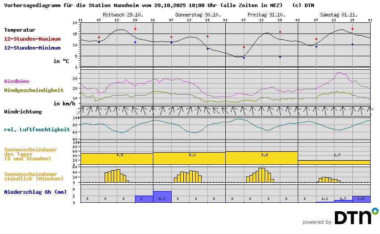Screen dimensions: 380x234
Task: Click the last wind direction arrow on Samstag
Action: click(x=370, y=109)
